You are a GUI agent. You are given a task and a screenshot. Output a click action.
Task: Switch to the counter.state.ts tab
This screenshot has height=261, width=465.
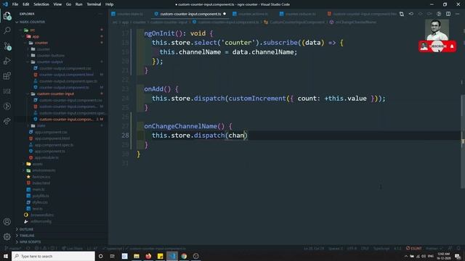(x=130, y=14)
